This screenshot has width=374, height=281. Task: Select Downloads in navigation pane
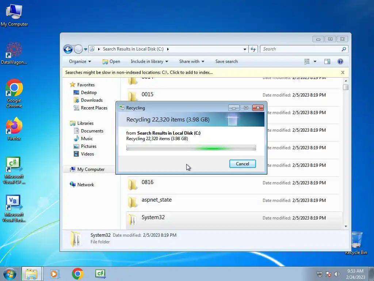tap(88, 100)
